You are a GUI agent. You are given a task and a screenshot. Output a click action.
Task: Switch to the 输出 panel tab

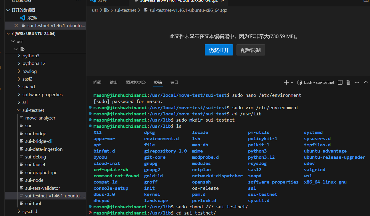pos(113,82)
